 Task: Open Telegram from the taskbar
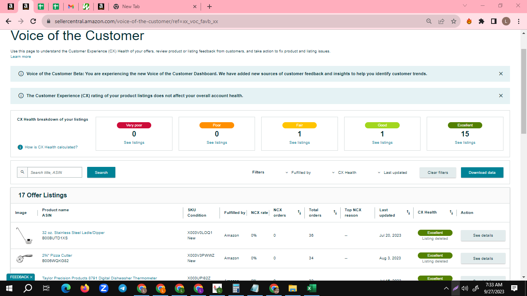(x=123, y=288)
